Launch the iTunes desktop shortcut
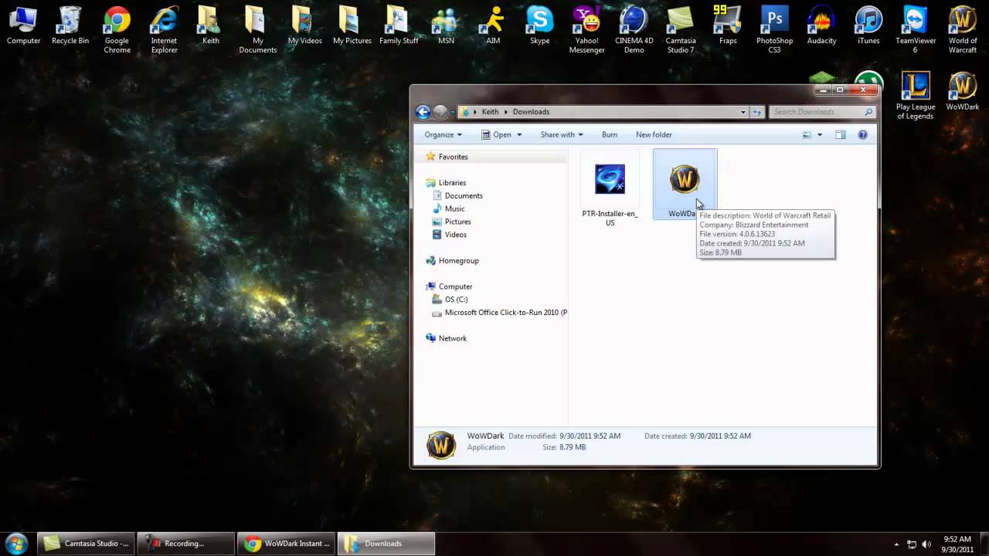The height and width of the screenshot is (556, 989). coord(868,25)
